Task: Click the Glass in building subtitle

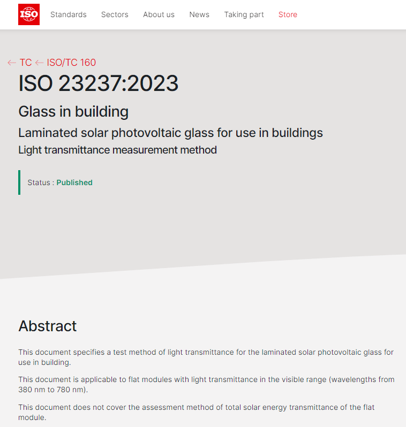Action: 73,111
